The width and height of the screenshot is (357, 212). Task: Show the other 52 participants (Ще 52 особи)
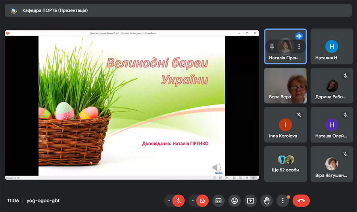(285, 164)
